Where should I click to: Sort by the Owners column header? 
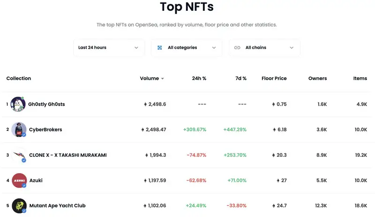pos(317,79)
